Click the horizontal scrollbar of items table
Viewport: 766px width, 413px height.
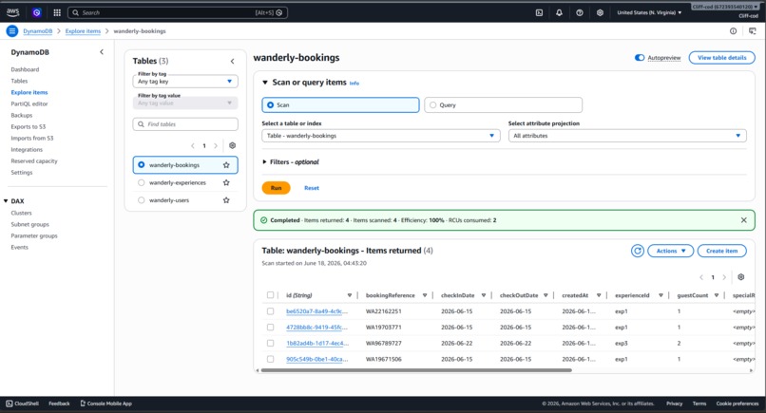[x=416, y=370]
